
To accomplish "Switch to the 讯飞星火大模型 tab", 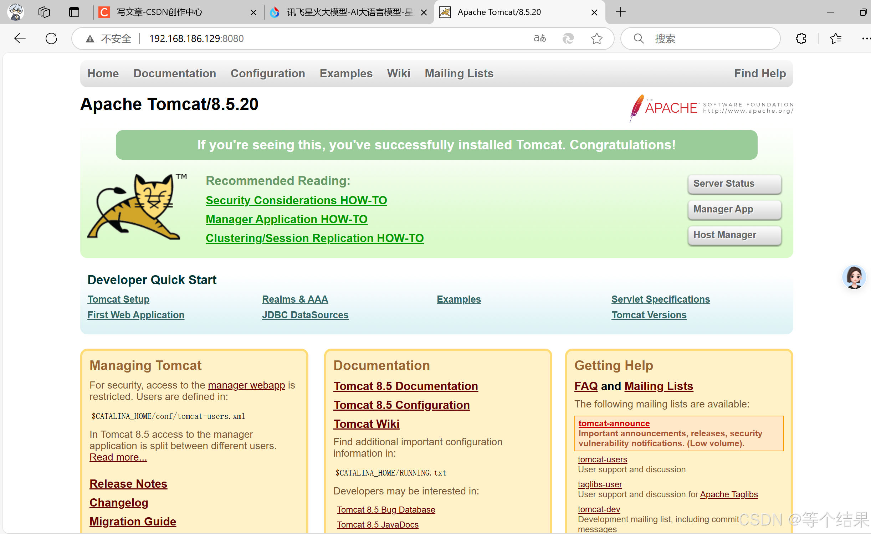I will 349,12.
